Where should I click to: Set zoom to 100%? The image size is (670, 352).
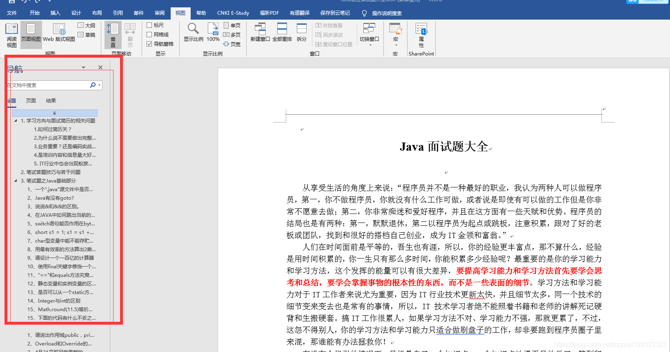click(213, 33)
